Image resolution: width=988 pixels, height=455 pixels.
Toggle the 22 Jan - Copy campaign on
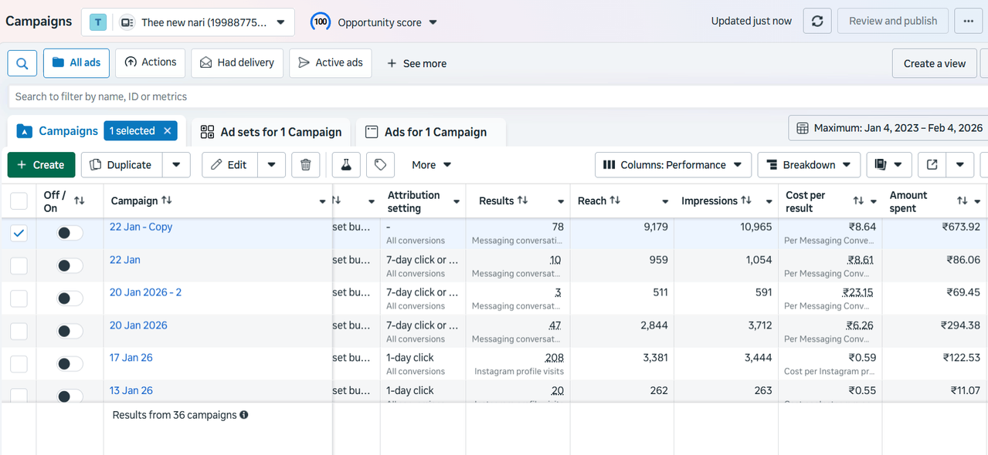tap(70, 233)
